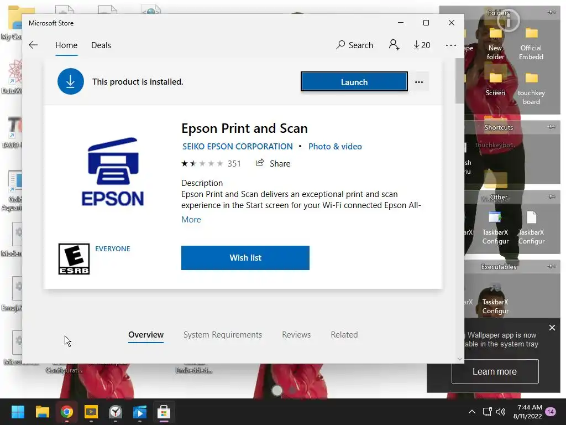Select the first desktop page indicator dot
This screenshot has height=425, width=566.
point(277,390)
